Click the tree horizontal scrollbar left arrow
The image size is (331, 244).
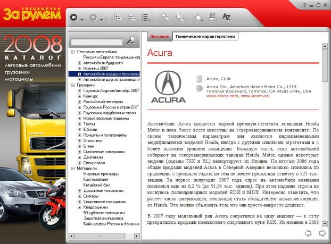click(x=71, y=236)
